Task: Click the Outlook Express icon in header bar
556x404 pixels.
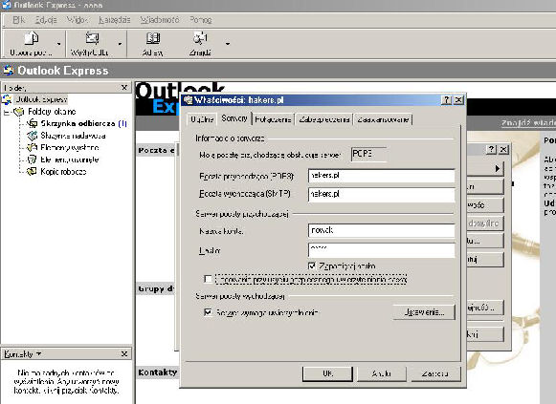Action: tap(9, 71)
